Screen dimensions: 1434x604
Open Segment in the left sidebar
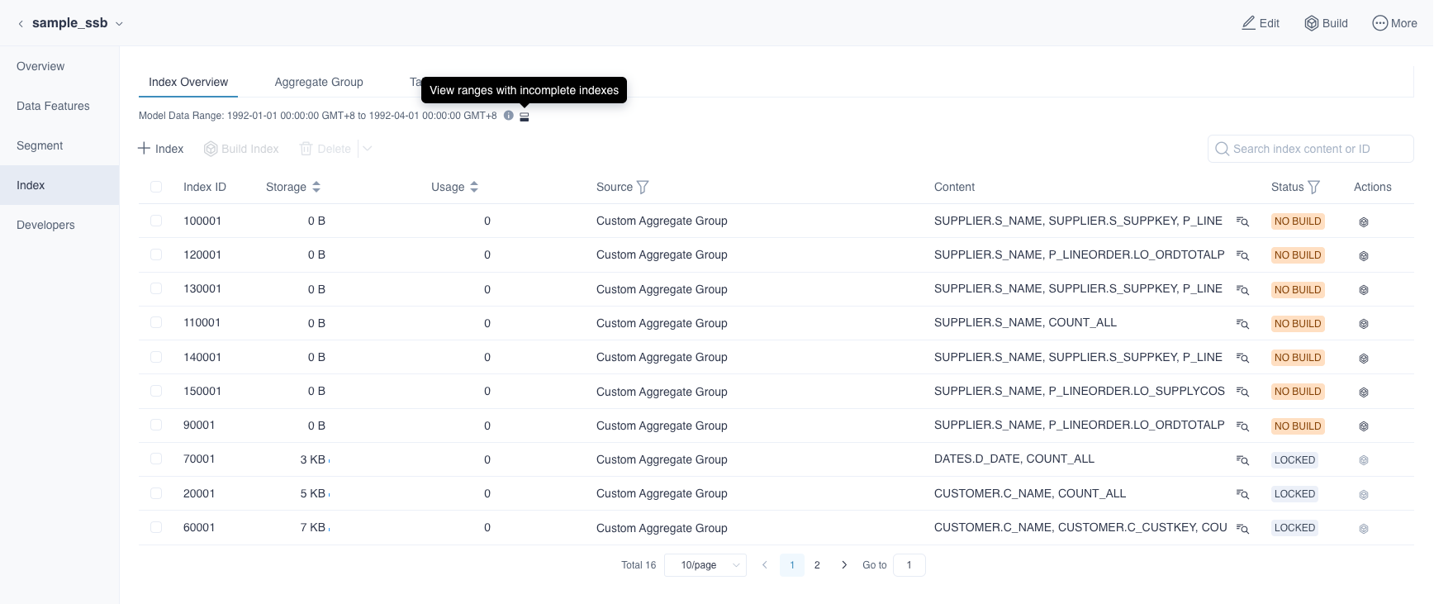click(x=40, y=145)
